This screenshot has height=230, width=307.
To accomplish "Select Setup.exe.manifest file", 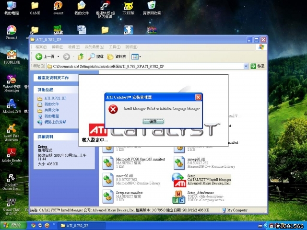I will pyautogui.click(x=123, y=196).
